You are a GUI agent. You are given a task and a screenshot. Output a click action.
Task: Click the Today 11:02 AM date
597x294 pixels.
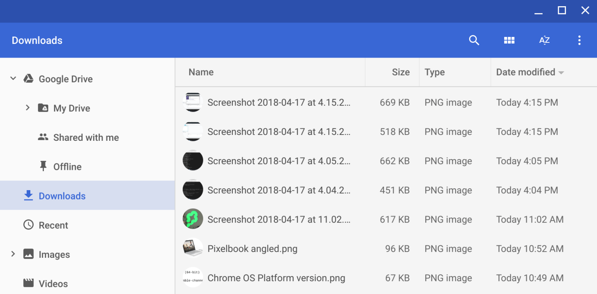[530, 219]
